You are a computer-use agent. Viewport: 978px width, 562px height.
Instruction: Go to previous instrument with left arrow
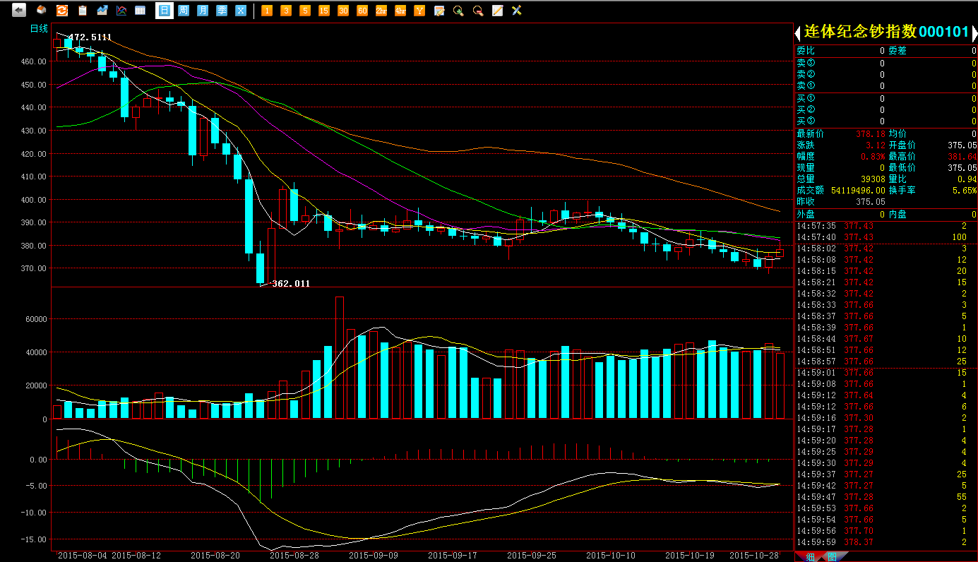point(798,32)
